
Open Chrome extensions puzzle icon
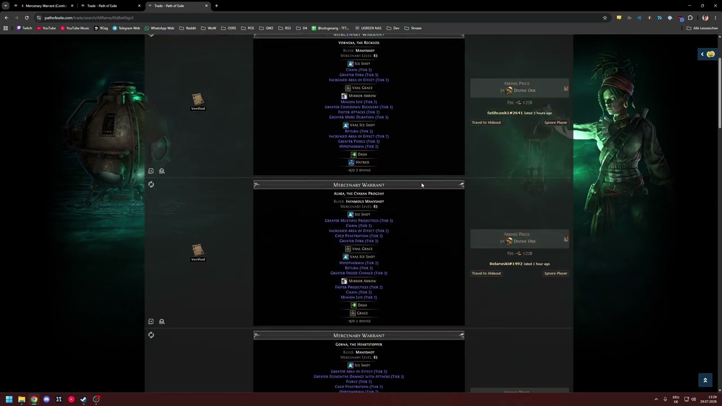(x=690, y=17)
